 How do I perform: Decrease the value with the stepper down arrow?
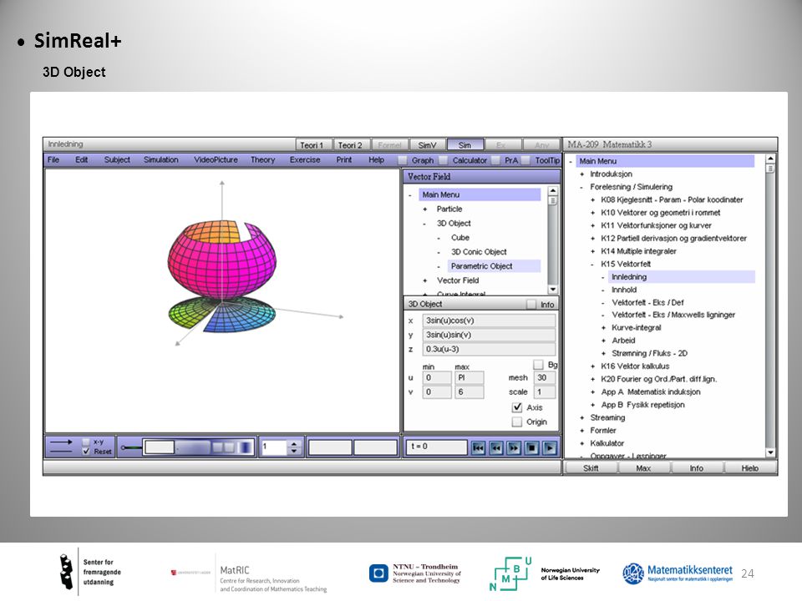293,452
